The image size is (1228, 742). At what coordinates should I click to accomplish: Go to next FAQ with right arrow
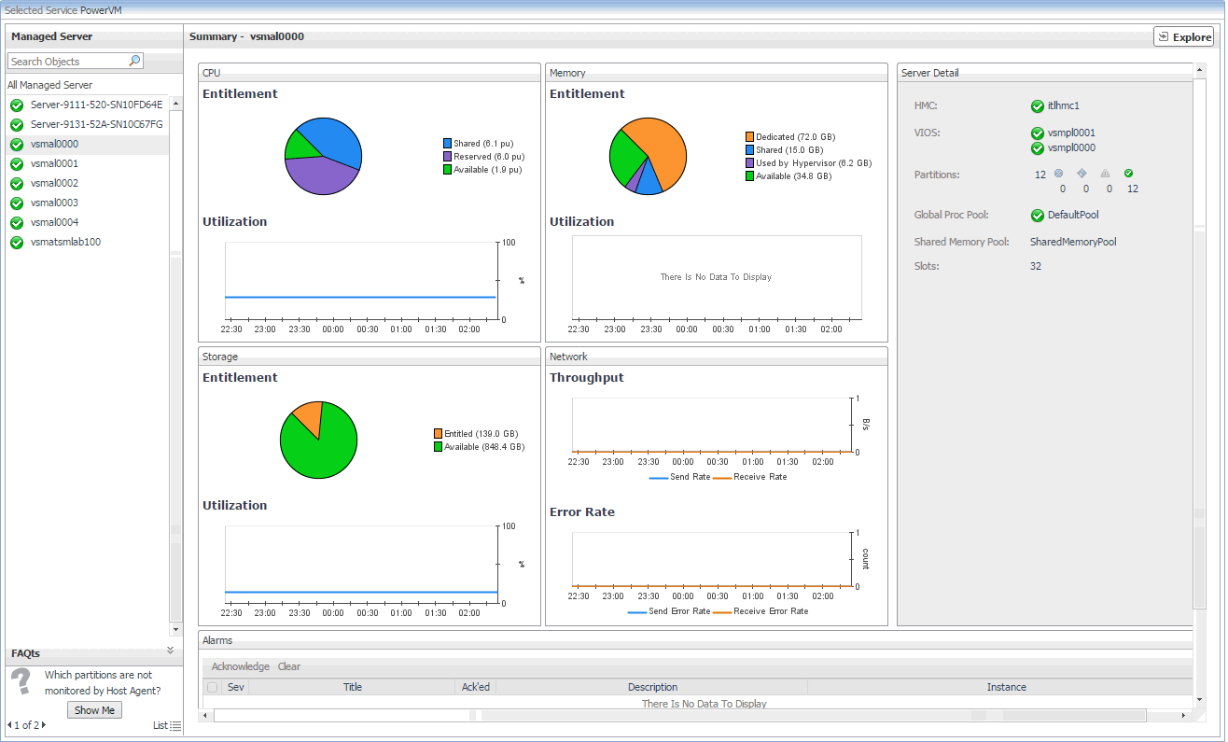(x=43, y=725)
